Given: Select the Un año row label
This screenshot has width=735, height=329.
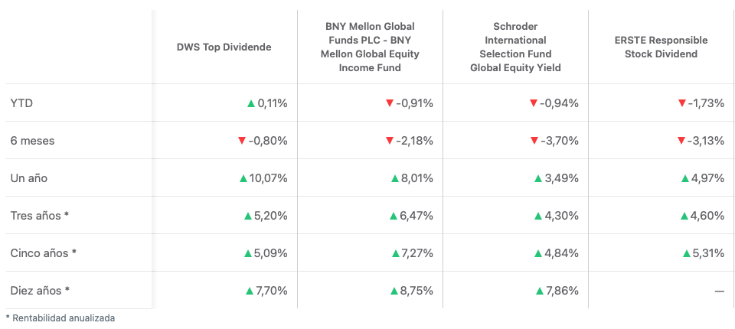Looking at the screenshot, I should (29, 178).
